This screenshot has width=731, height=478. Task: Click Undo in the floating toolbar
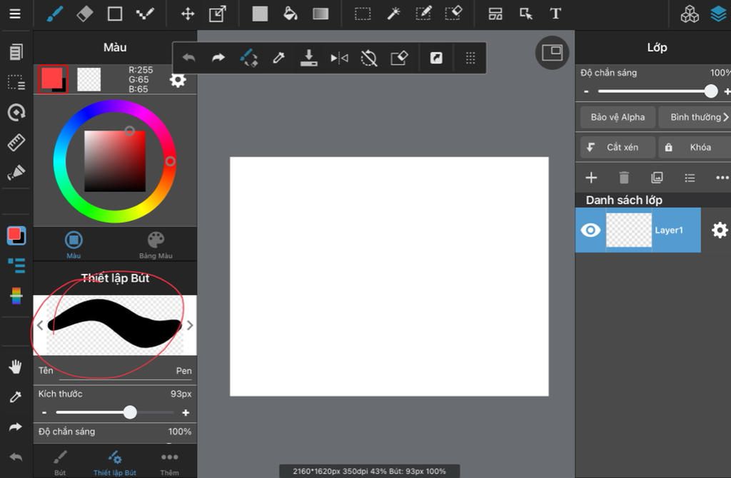(x=188, y=58)
